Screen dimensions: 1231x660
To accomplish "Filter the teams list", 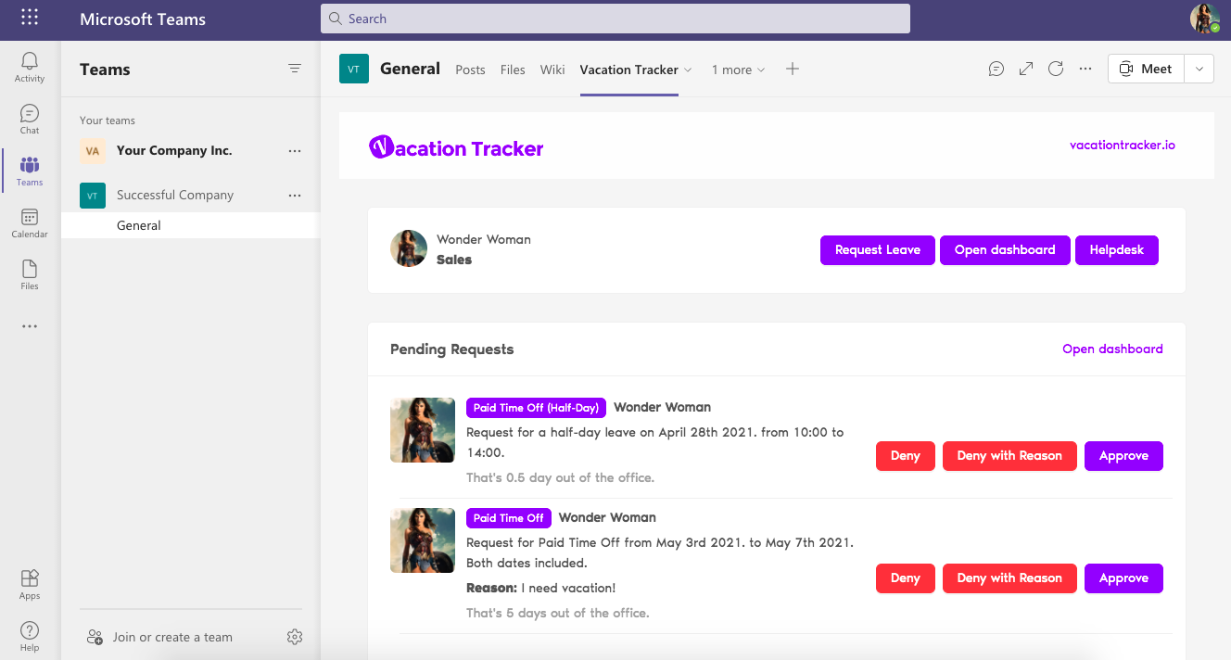I will (295, 69).
